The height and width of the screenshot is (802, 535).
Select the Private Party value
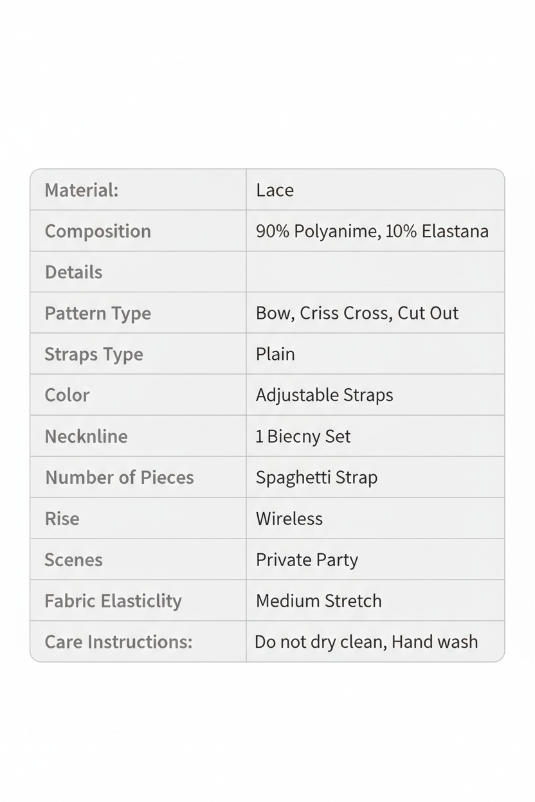click(x=307, y=560)
